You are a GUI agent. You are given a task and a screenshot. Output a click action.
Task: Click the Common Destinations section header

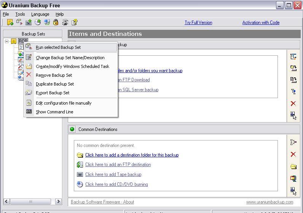click(184, 129)
